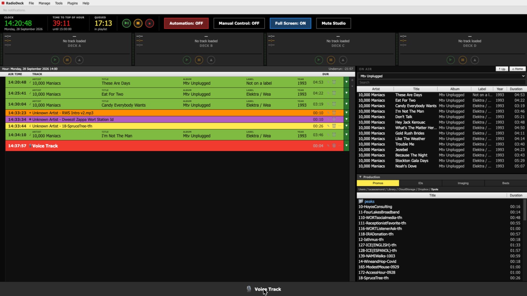Remove Candy Everybody Wants using its trash icon
527x296 pixels.
point(334,104)
